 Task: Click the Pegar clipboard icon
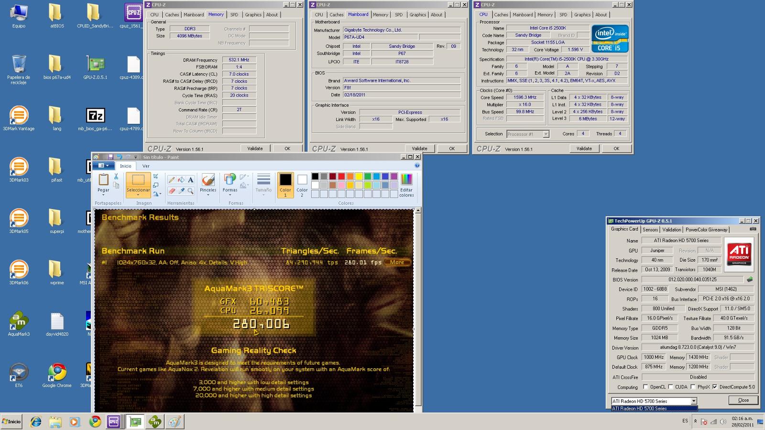point(103,180)
